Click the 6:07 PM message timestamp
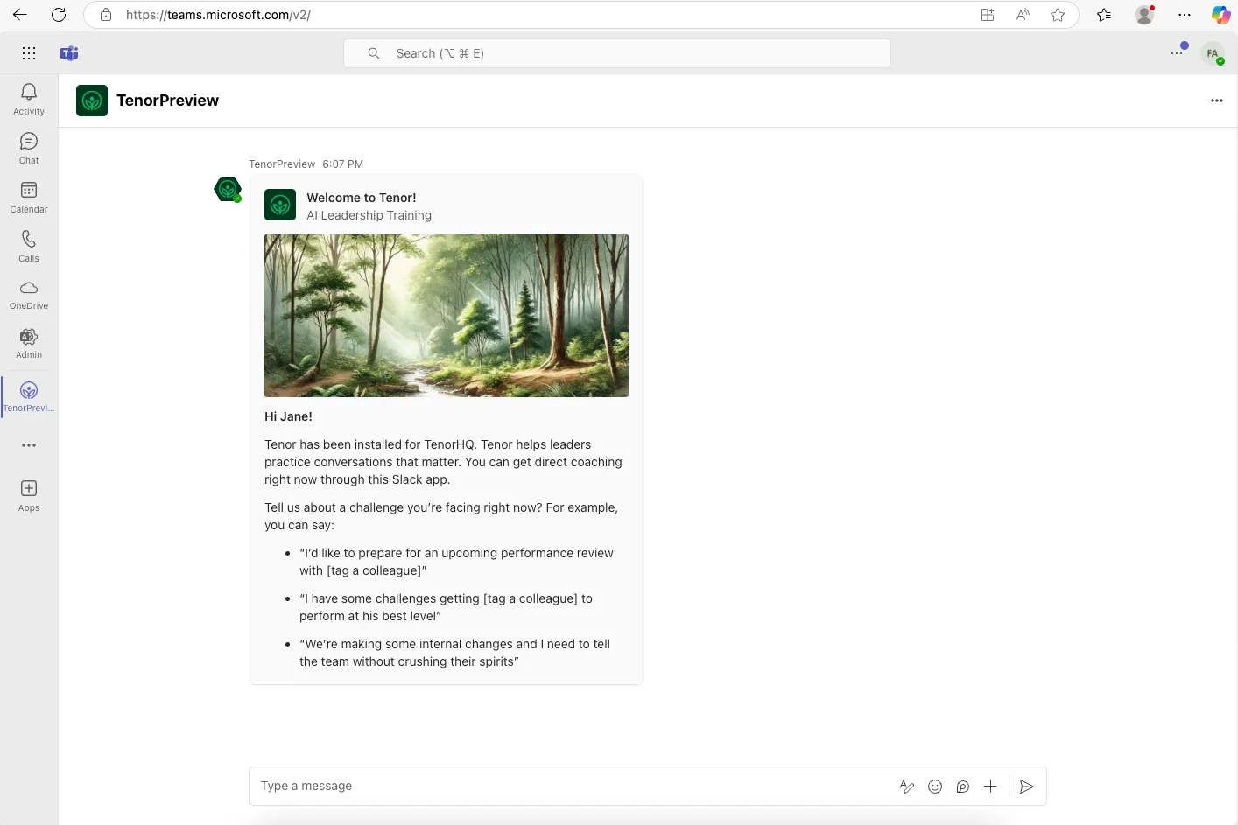This screenshot has width=1238, height=825. click(x=343, y=164)
